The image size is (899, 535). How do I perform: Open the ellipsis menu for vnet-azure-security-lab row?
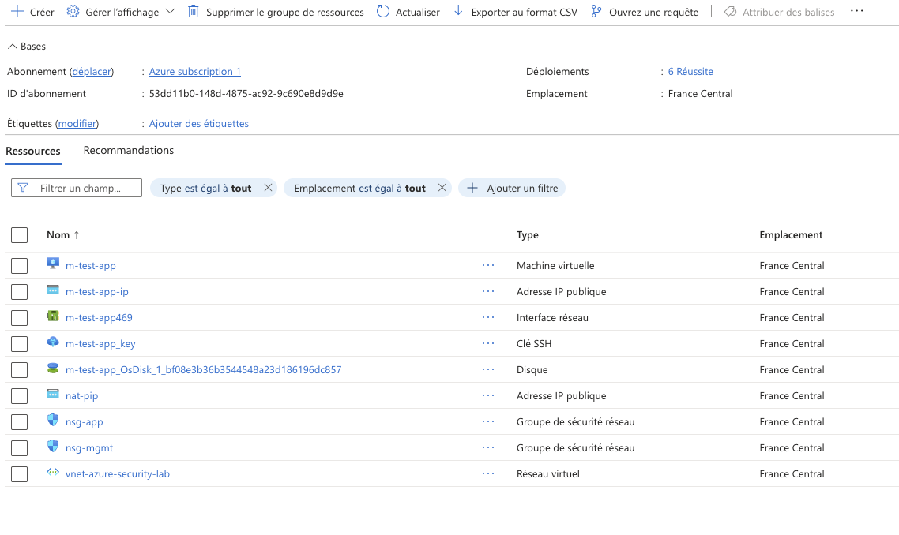[x=488, y=473]
